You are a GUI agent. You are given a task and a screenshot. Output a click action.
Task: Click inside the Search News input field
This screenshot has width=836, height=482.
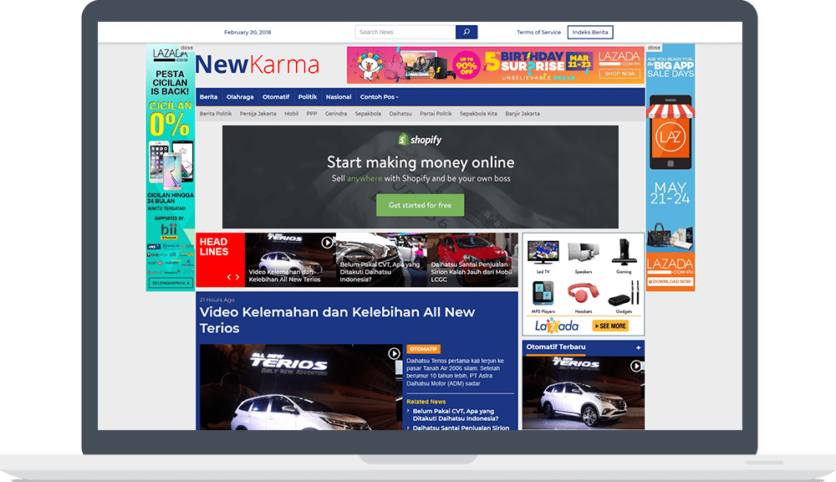click(x=405, y=31)
